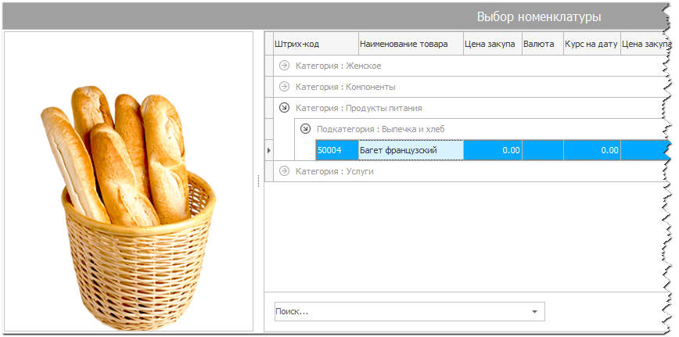The image size is (679, 337).
Task: Click the Категория : Компоненты row label
Action: pyautogui.click(x=346, y=87)
